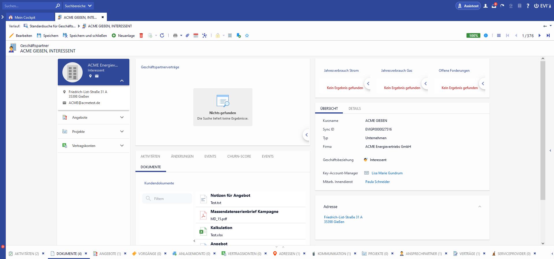This screenshot has width=554, height=259.
Task: Open the Lisa Marie Gundrum link
Action: click(387, 173)
